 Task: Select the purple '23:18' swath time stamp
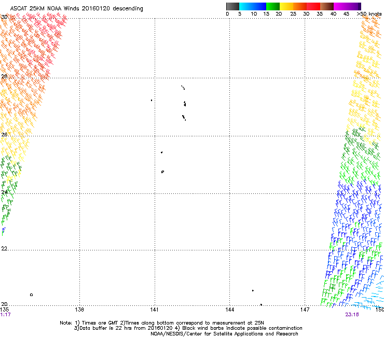(352, 315)
